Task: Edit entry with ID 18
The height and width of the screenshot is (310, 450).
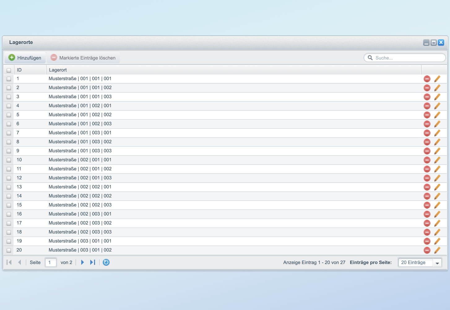Action: point(437,232)
